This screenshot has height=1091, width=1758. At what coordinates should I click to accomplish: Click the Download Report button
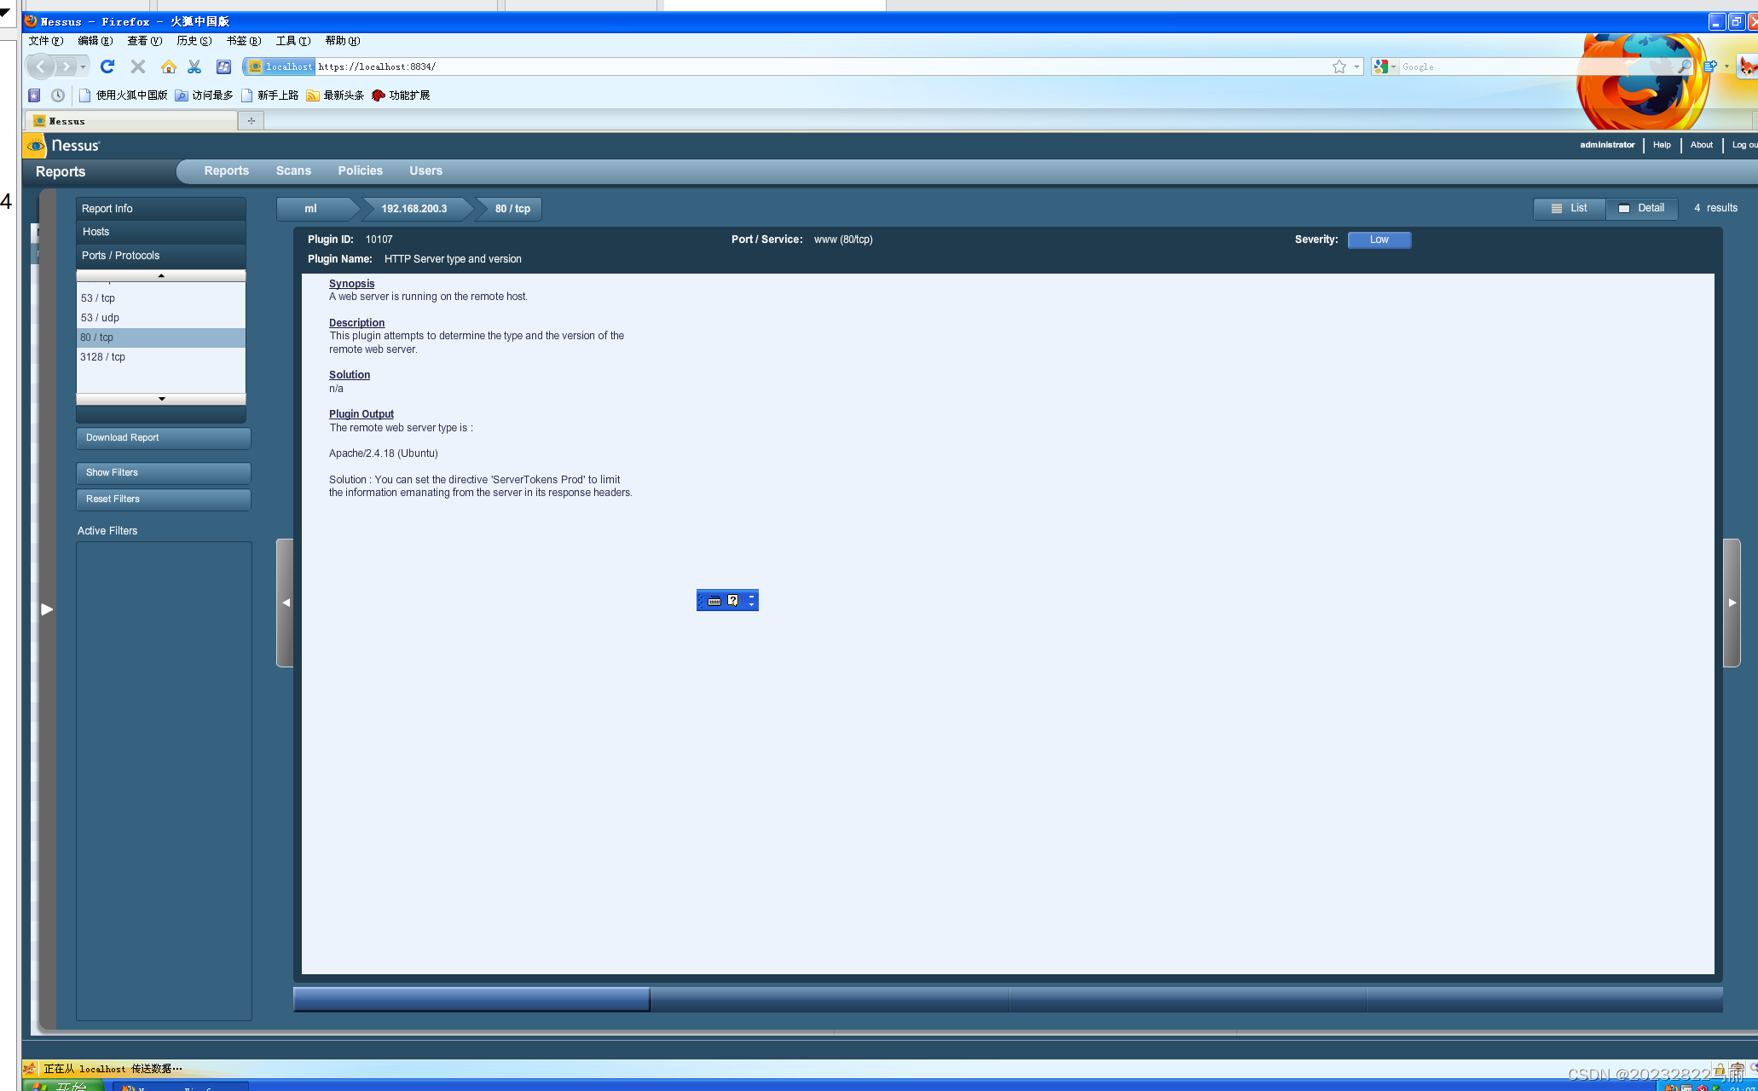(x=164, y=438)
